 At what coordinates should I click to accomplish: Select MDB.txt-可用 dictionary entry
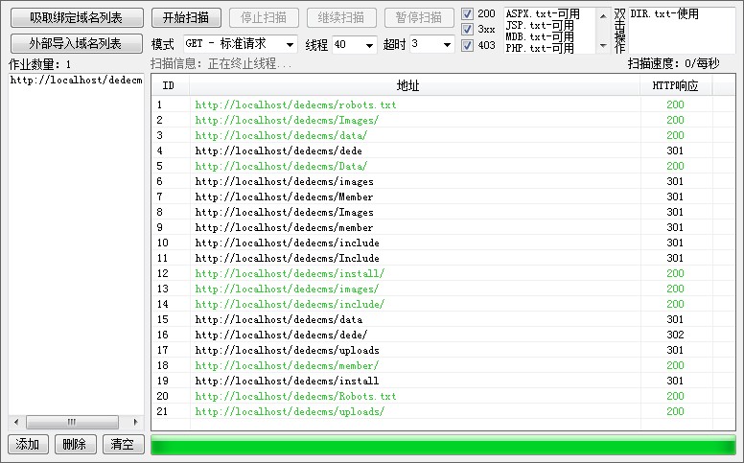540,36
